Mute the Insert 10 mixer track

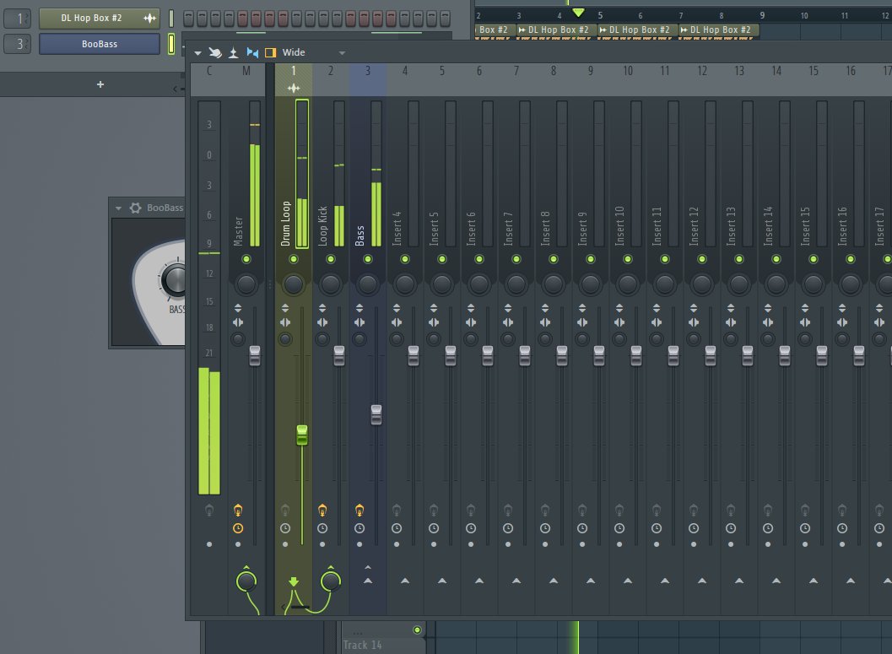[x=628, y=259]
